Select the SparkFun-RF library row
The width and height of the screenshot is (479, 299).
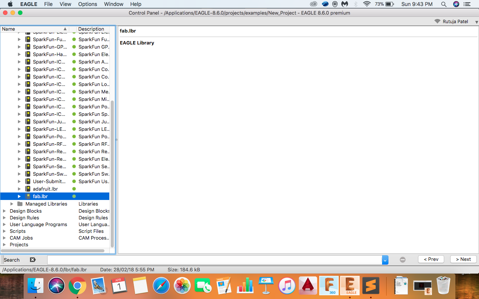pos(55,144)
